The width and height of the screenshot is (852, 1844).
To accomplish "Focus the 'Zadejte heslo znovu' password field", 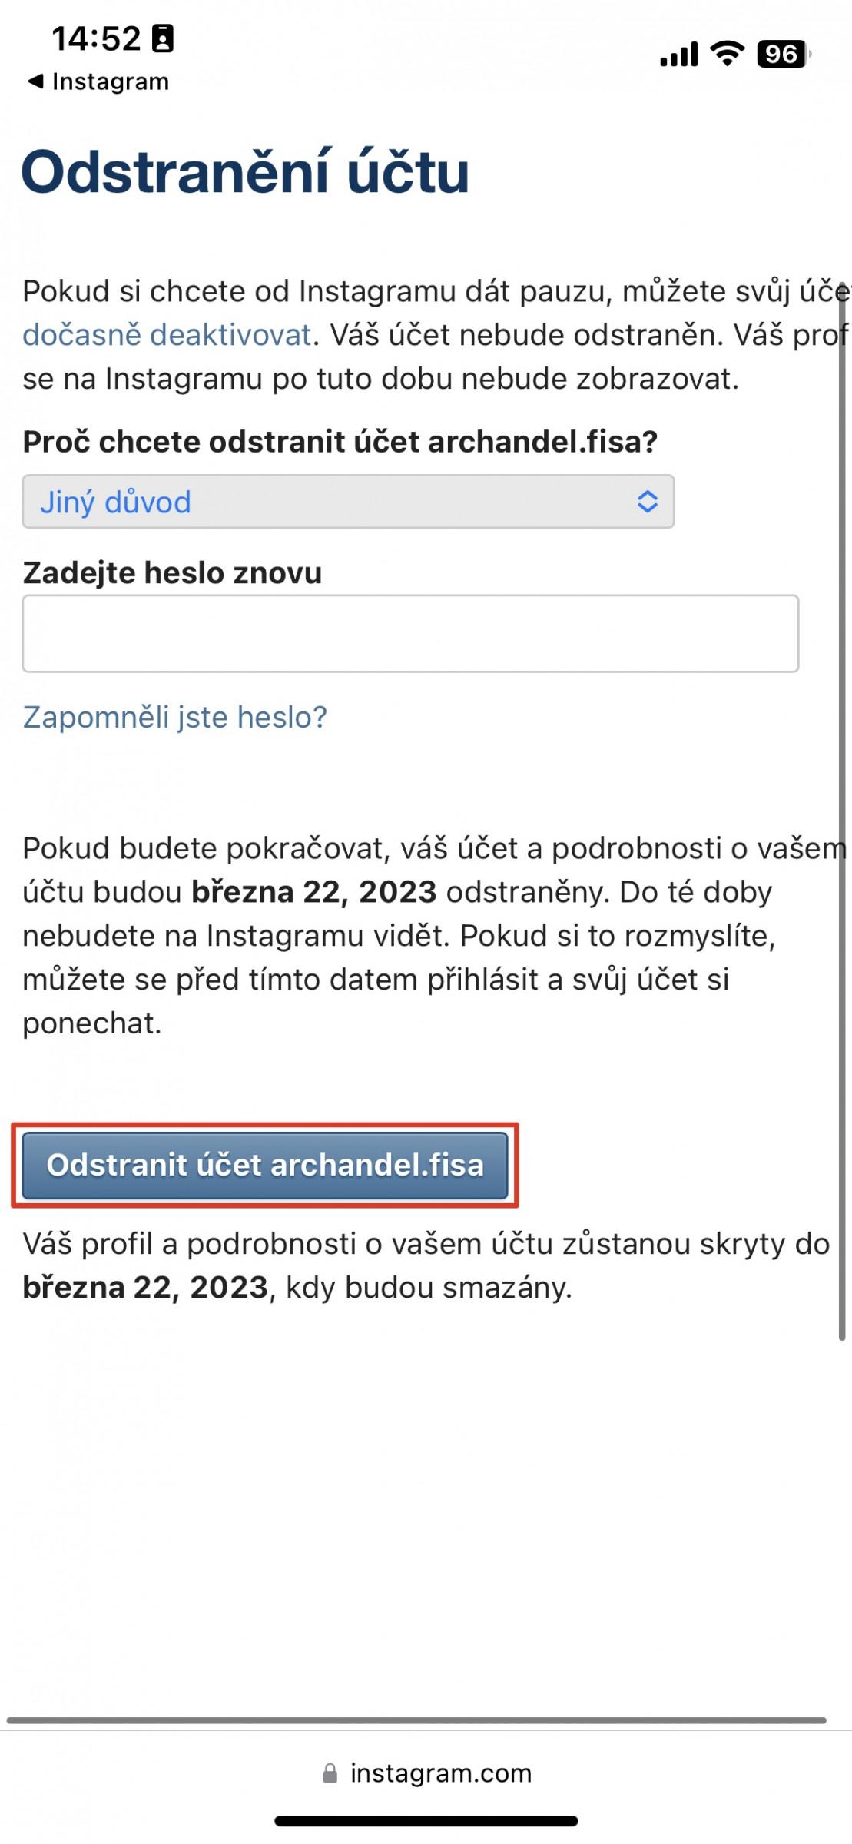I will (x=410, y=633).
